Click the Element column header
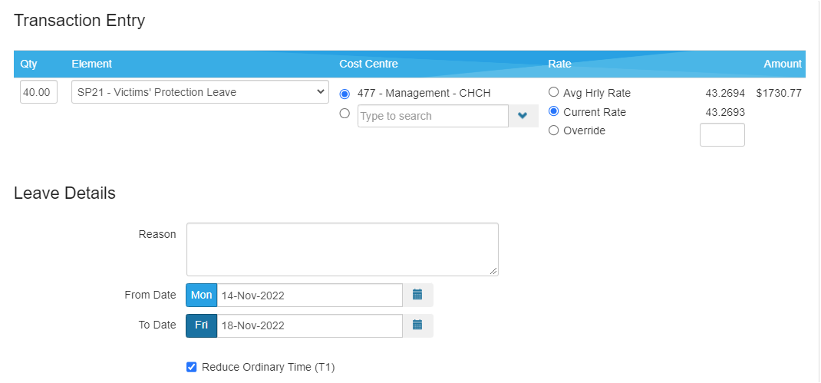Viewport: 821px width, 383px height. [91, 64]
